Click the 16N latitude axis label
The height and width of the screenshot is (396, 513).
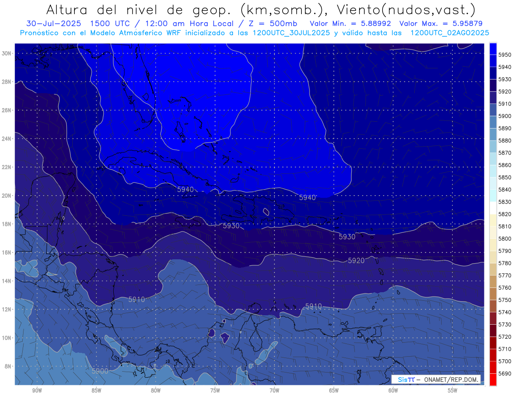pos(6,252)
